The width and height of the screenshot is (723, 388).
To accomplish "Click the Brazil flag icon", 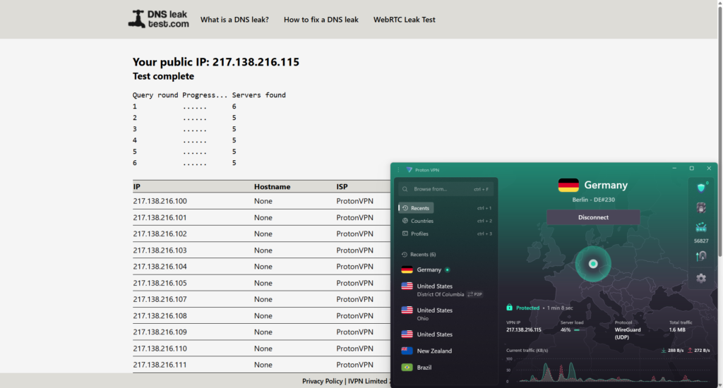I will tap(407, 368).
